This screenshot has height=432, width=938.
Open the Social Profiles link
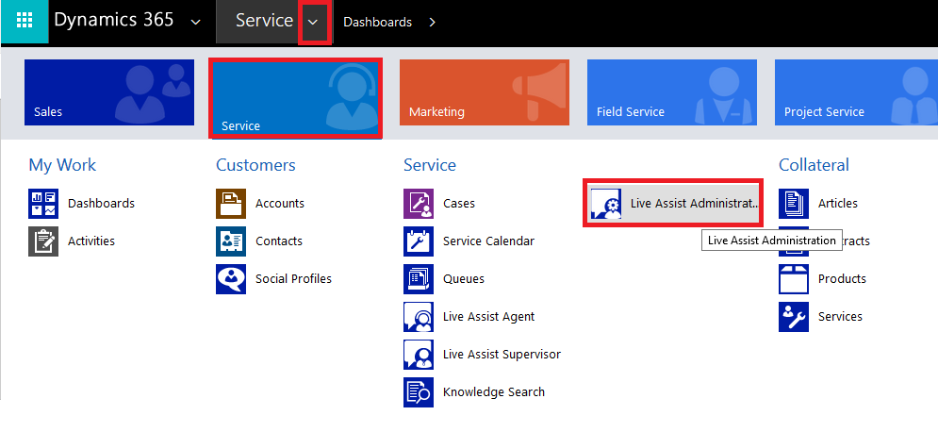(x=294, y=279)
